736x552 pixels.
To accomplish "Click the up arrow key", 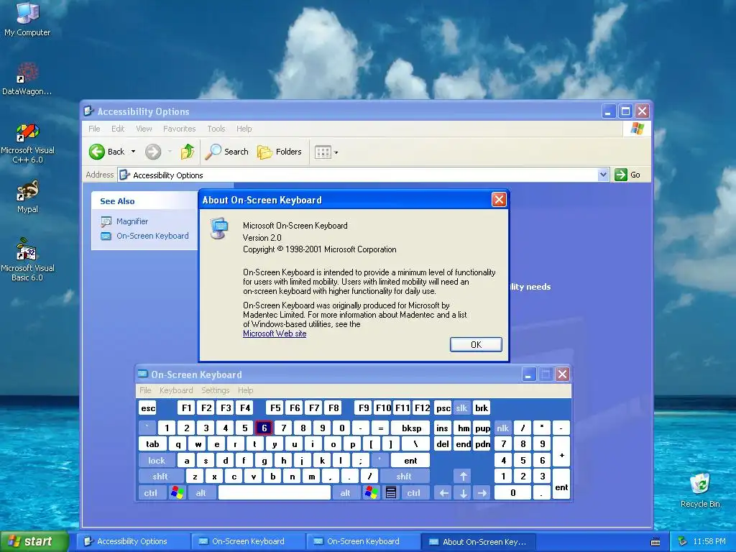I will [464, 477].
